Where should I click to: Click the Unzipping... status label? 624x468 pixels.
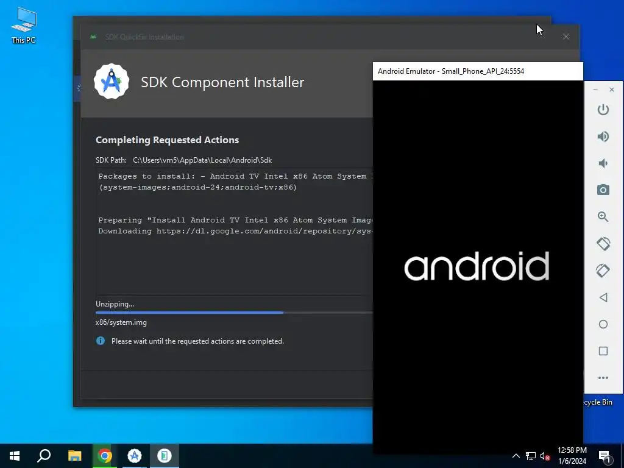(115, 304)
